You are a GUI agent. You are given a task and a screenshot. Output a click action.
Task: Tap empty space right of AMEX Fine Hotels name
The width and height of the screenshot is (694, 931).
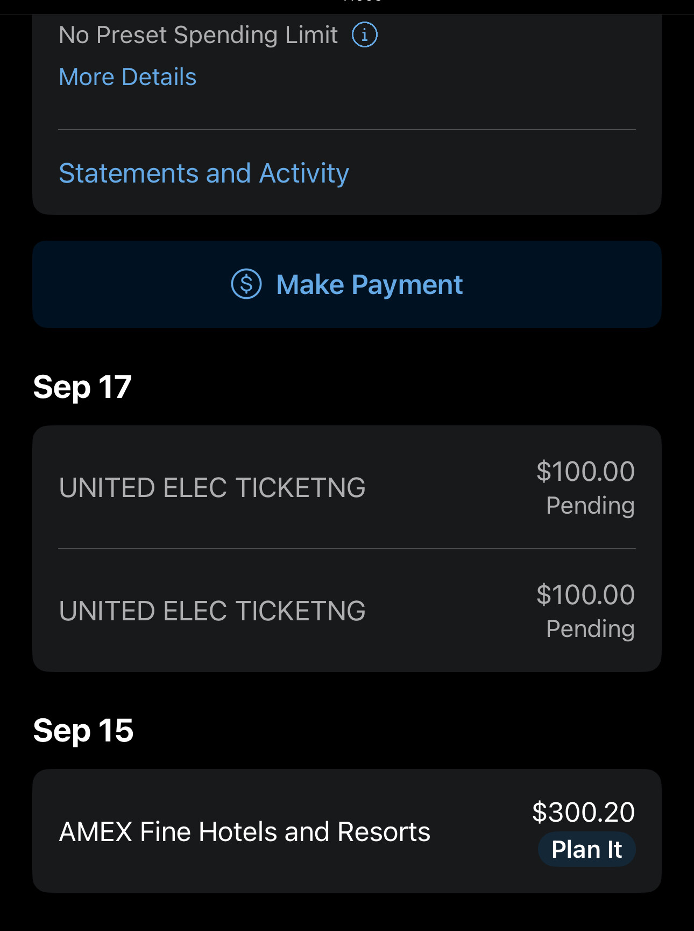[479, 832]
